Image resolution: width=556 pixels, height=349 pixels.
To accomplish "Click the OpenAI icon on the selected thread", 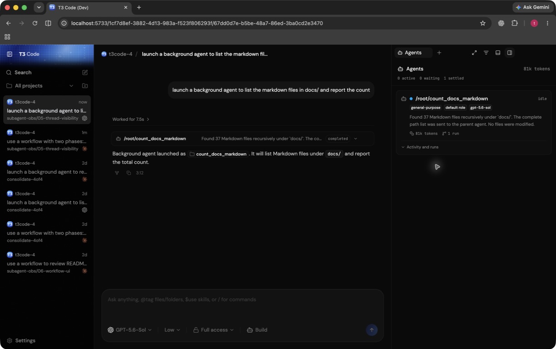I will [84, 118].
